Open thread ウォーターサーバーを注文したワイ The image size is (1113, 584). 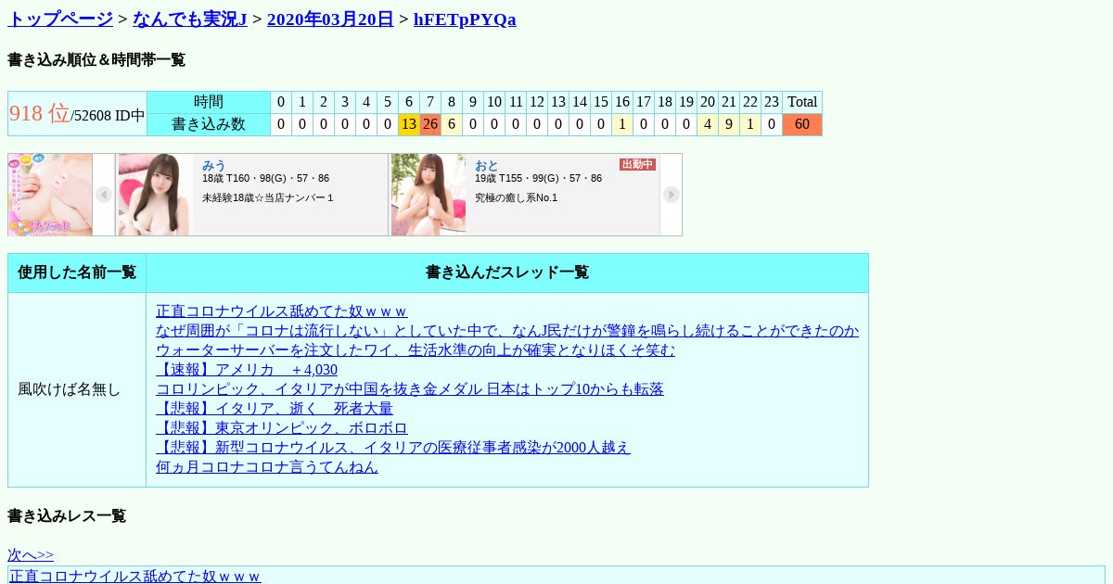(x=416, y=350)
